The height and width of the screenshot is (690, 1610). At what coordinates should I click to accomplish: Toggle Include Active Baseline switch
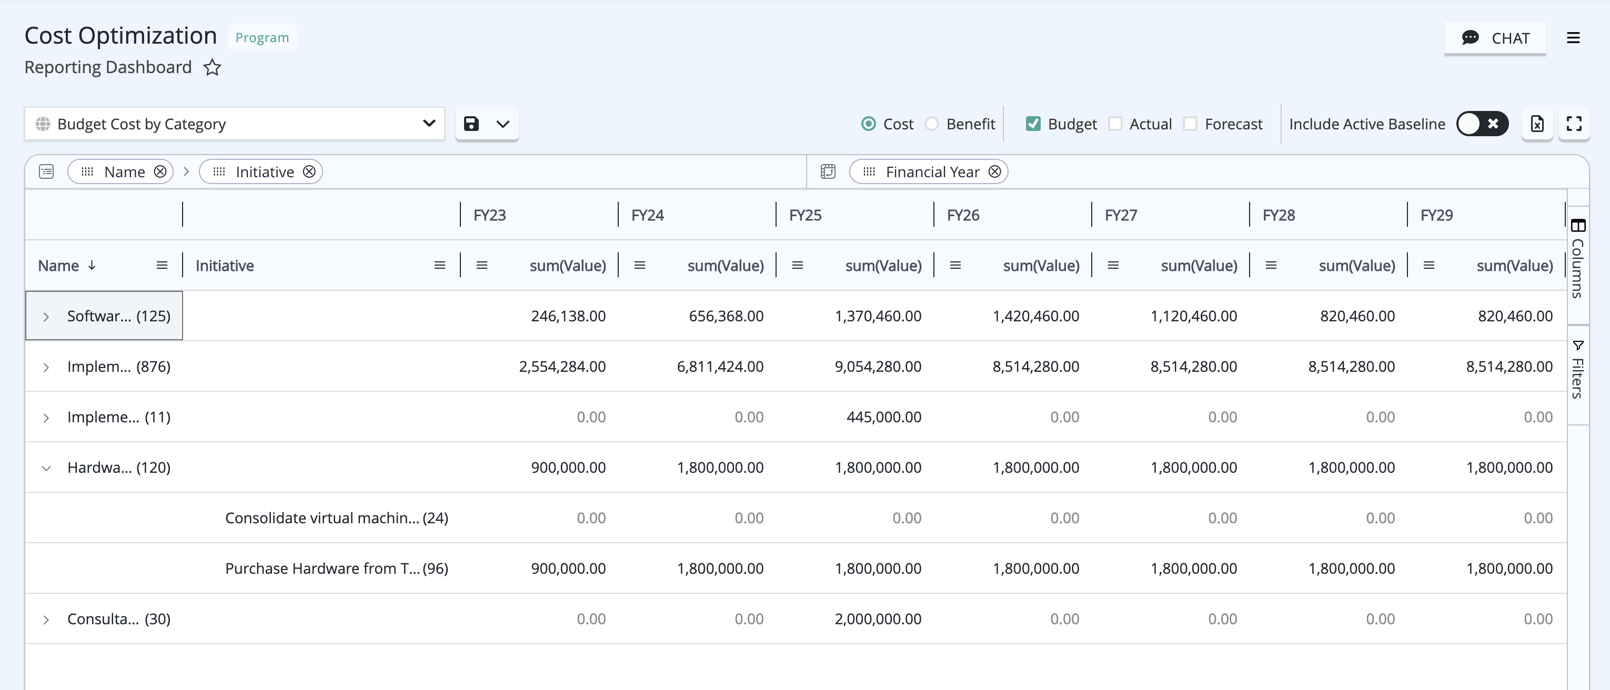(1482, 124)
